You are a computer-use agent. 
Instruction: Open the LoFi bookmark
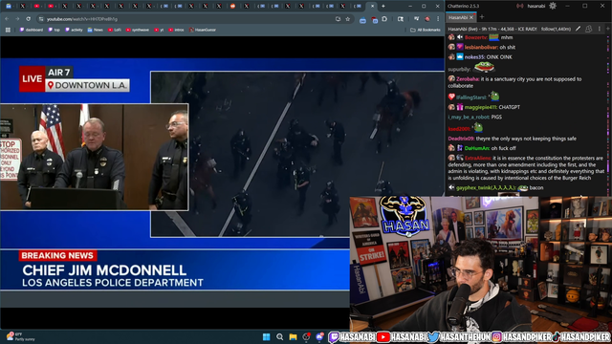(115, 30)
